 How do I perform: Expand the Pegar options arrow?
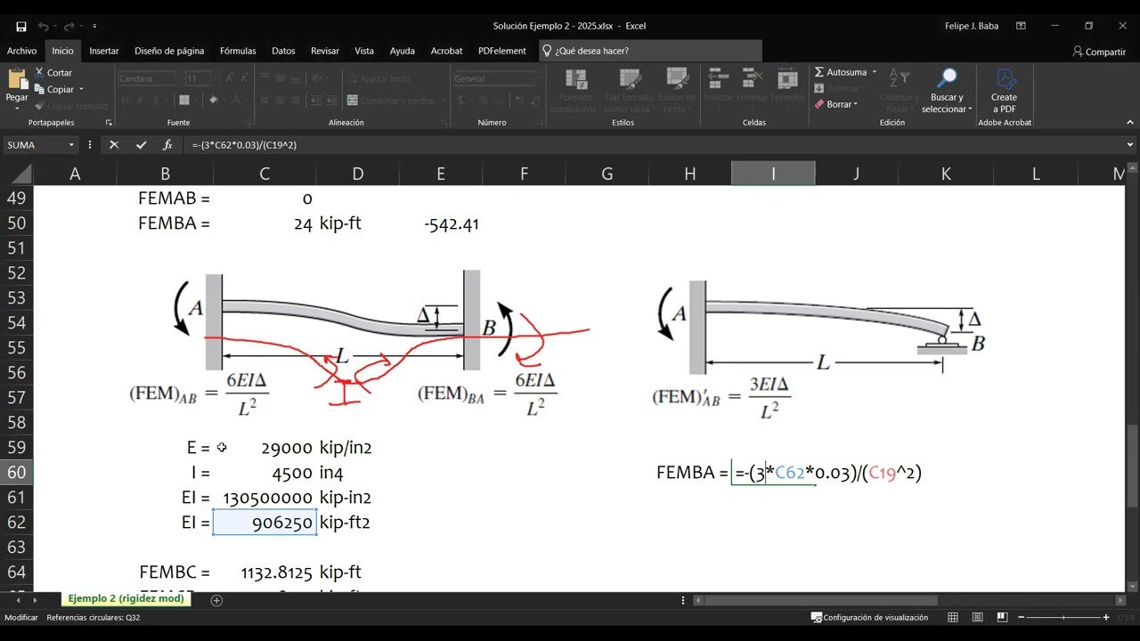[17, 109]
